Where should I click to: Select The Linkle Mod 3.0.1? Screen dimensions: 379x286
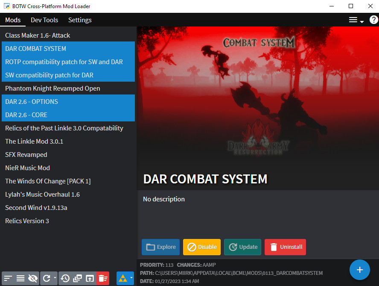34,141
